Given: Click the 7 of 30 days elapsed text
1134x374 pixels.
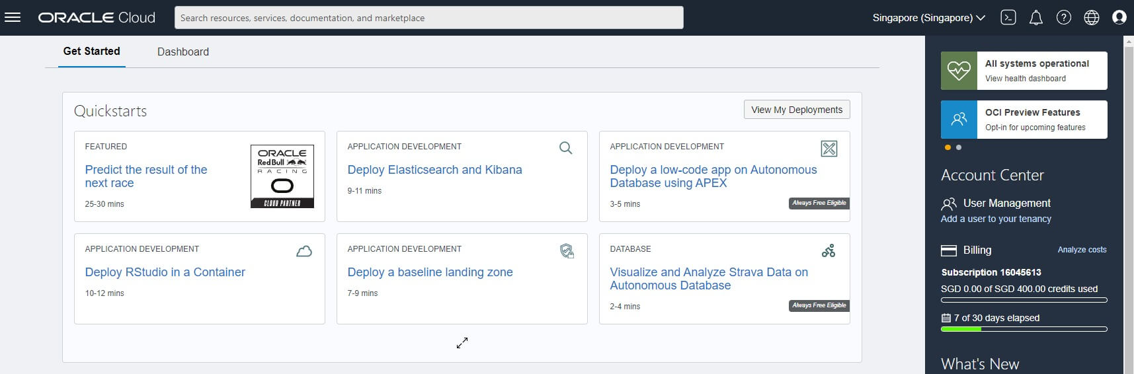Looking at the screenshot, I should coord(996,318).
